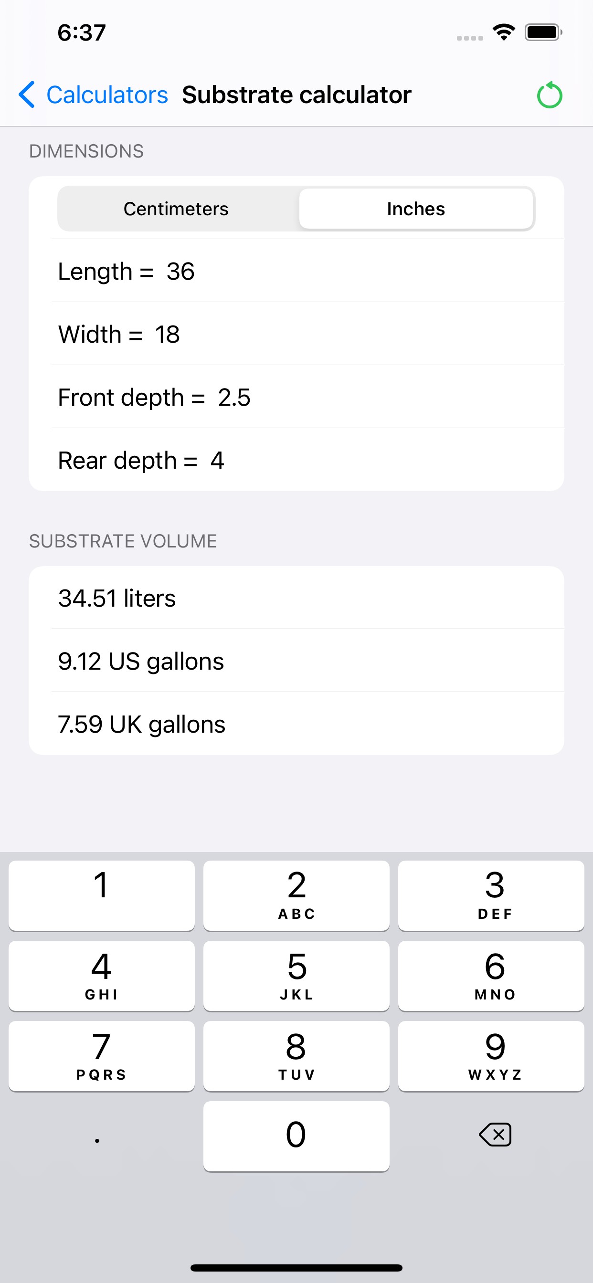Screen dimensions: 593x1283
Task: Tap the 1 key on keypad
Action: (x=101, y=895)
